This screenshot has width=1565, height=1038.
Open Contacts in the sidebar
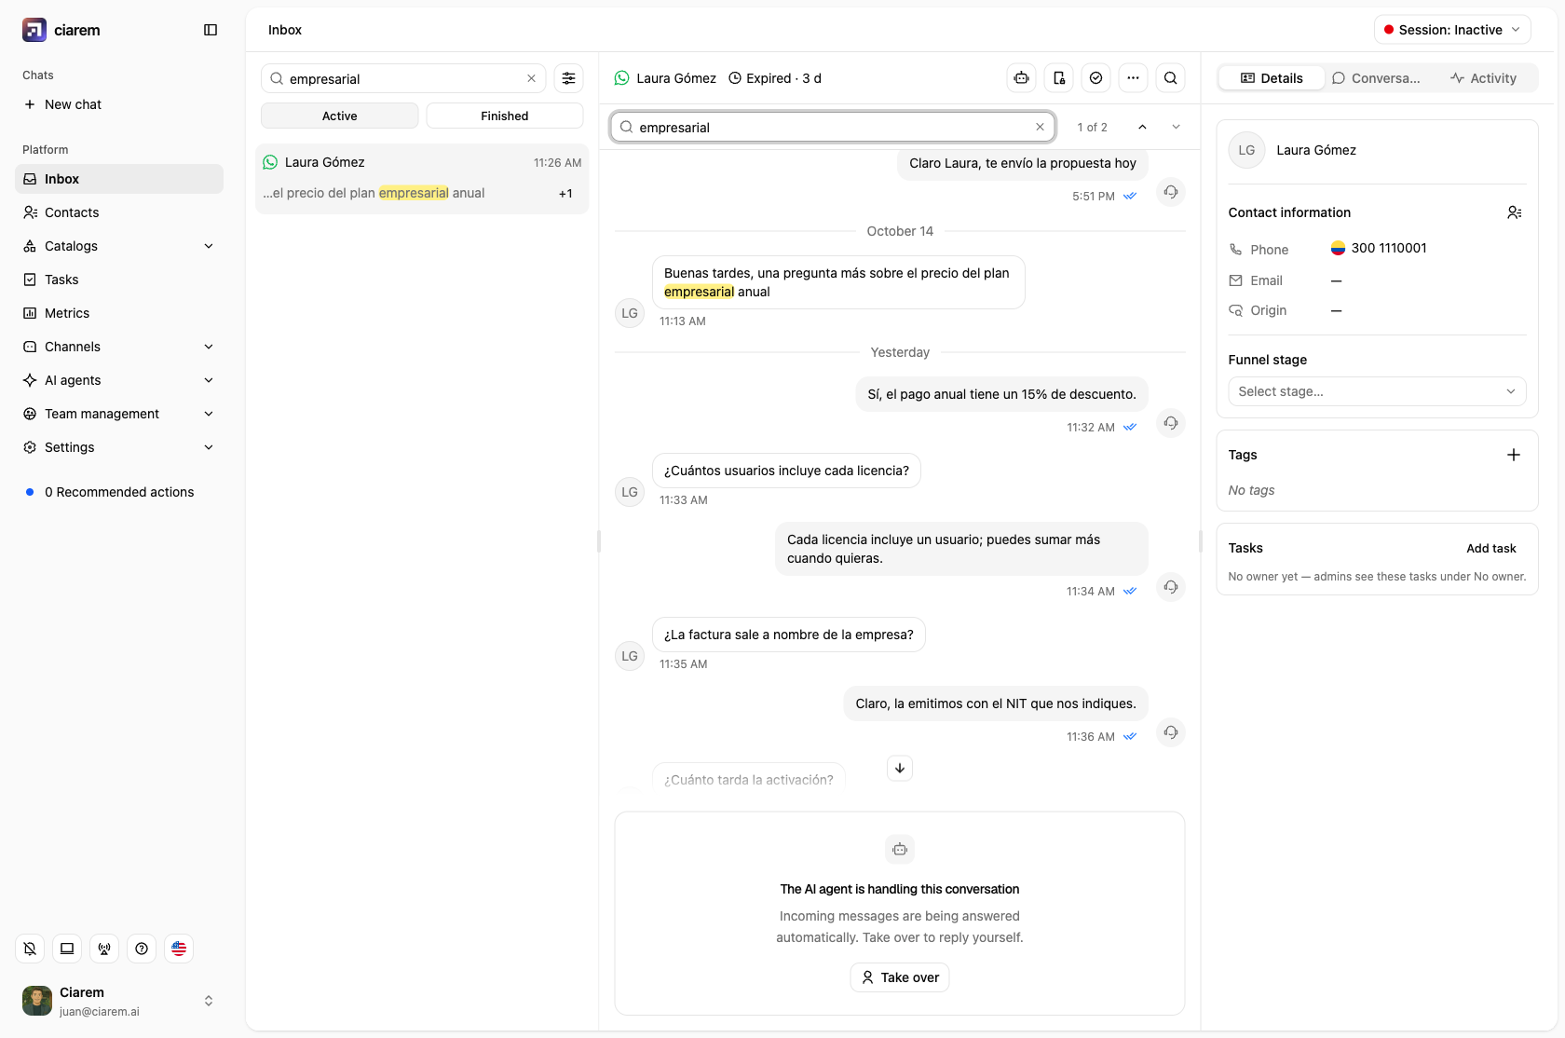[119, 212]
